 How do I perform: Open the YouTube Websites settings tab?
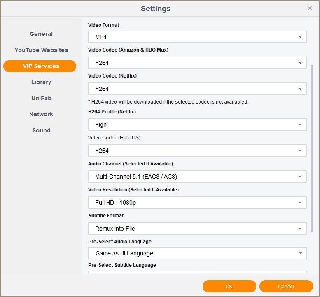41,50
